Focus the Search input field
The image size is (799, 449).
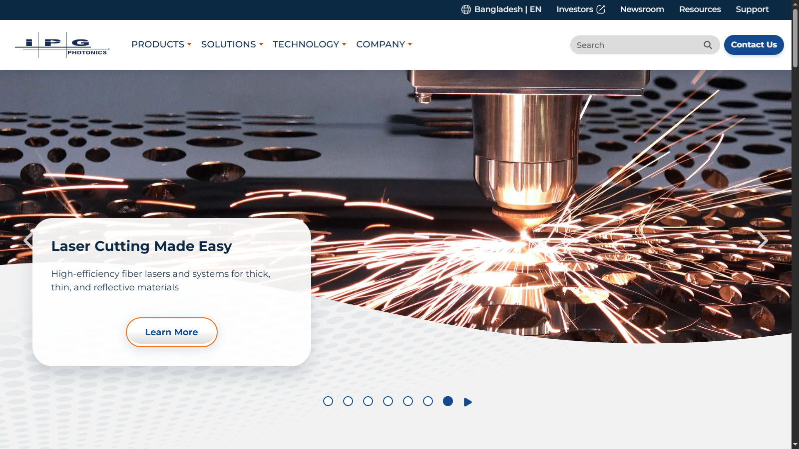pos(645,45)
